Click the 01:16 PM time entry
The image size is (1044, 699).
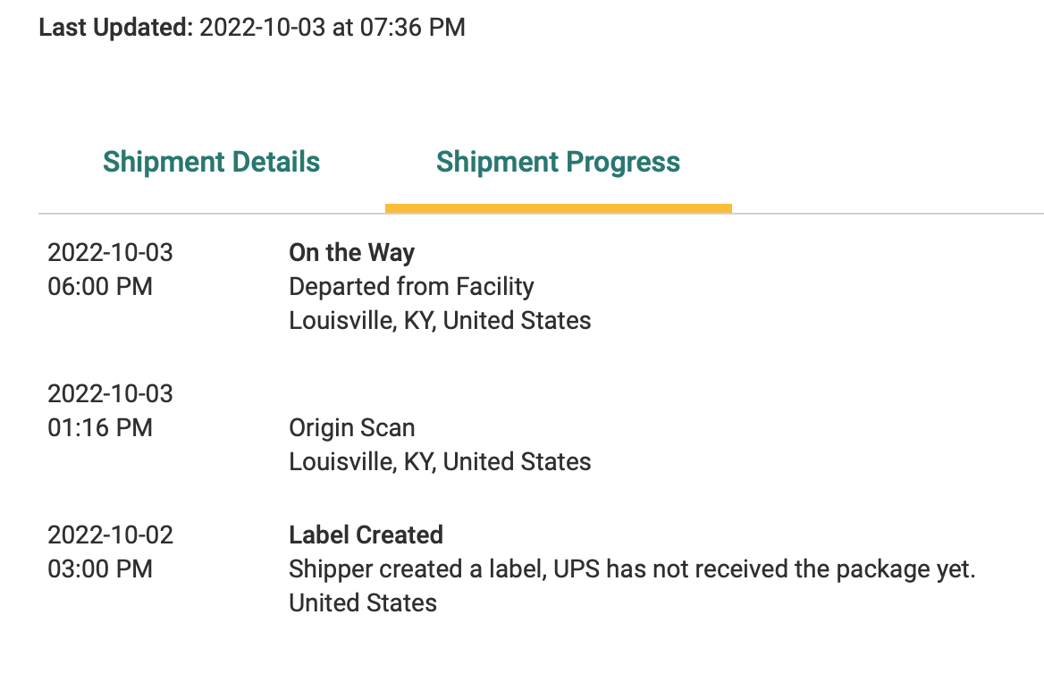tap(100, 428)
